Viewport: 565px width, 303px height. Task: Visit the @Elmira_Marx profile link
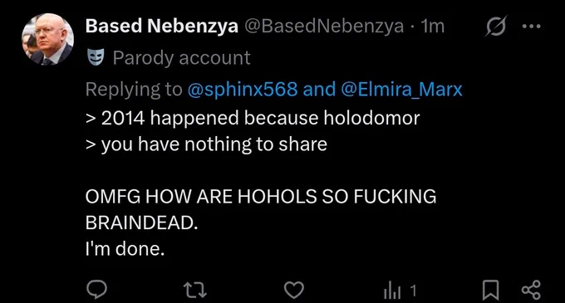point(401,89)
